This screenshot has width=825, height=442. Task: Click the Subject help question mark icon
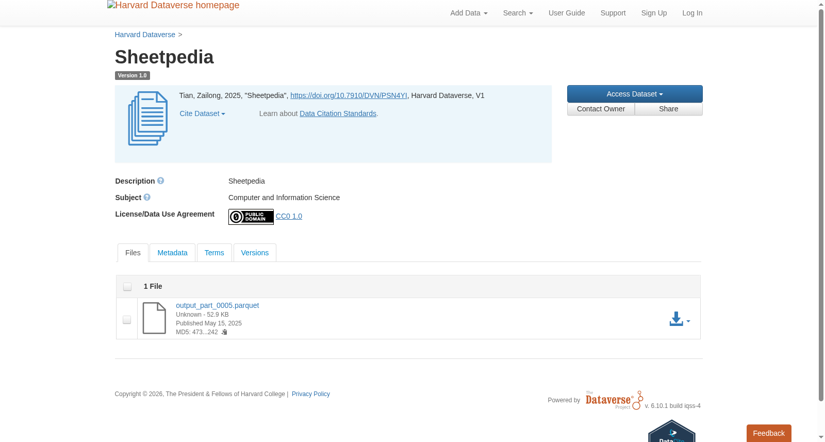[147, 198]
